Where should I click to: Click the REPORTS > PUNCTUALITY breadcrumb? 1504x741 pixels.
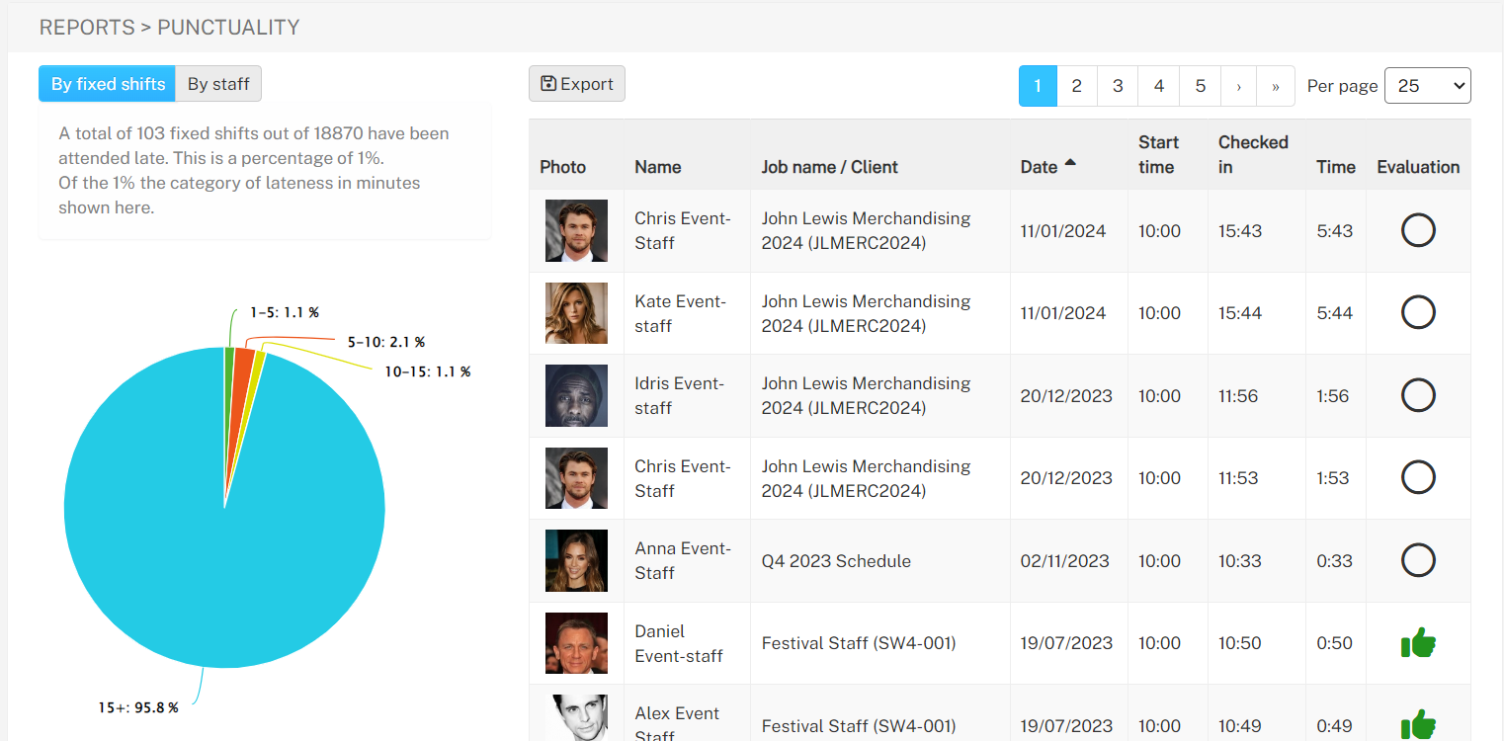tap(169, 28)
